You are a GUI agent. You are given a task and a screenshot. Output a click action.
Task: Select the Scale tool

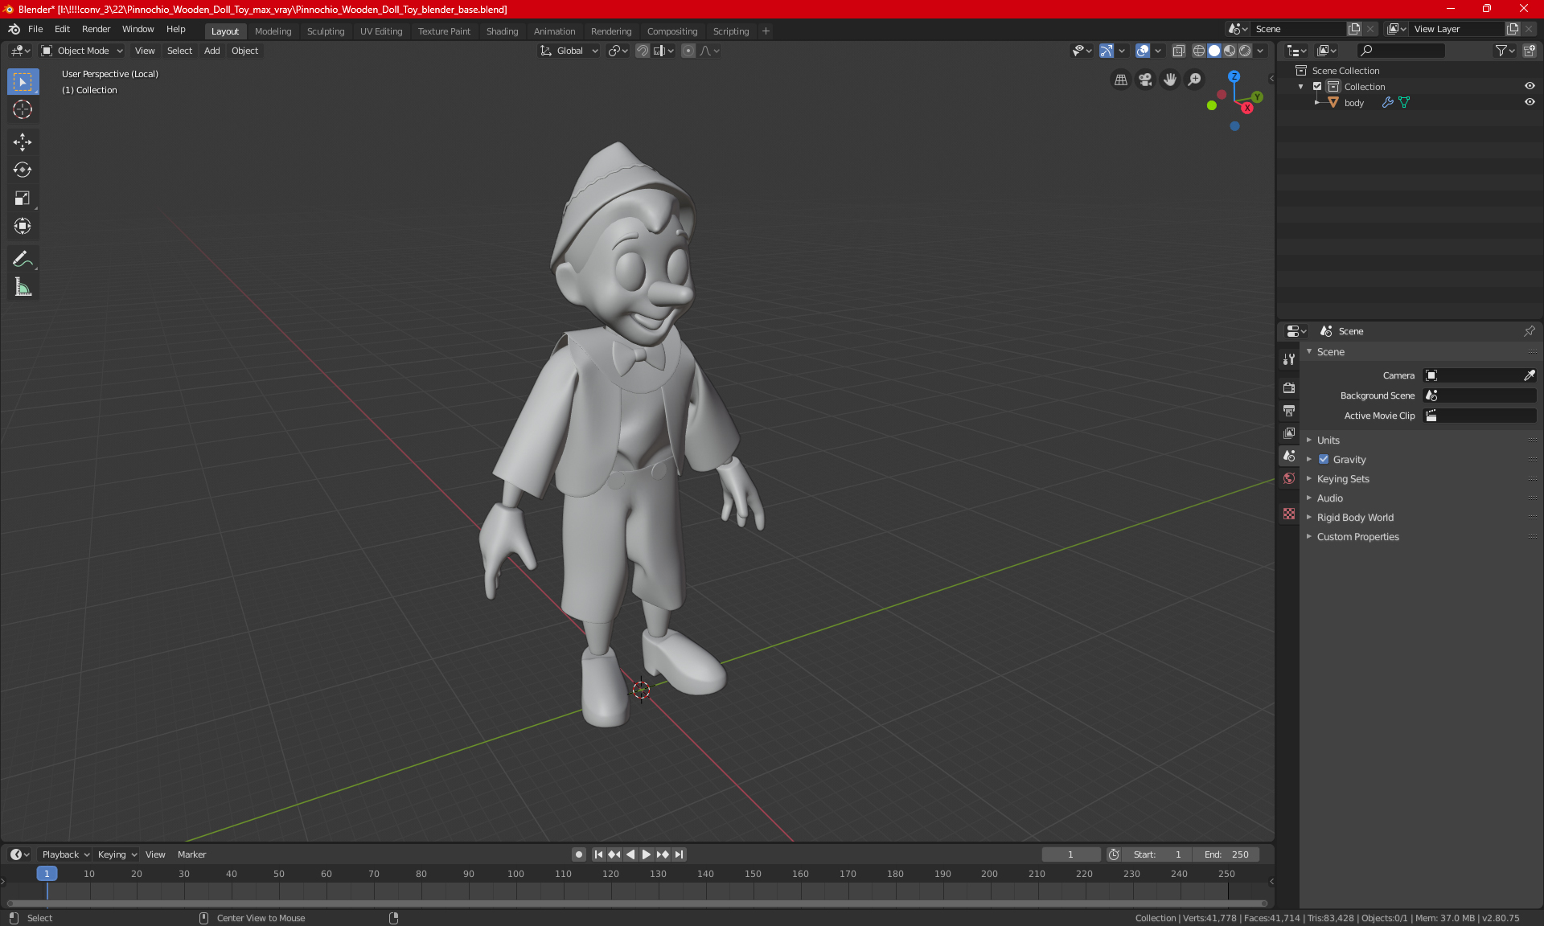23,199
